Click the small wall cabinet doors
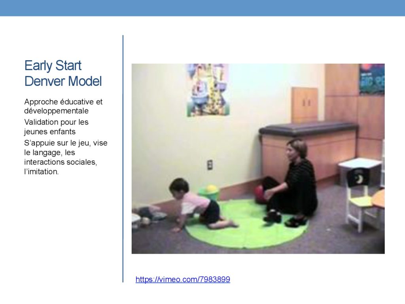This screenshot has height=304, width=405. click(305, 104)
